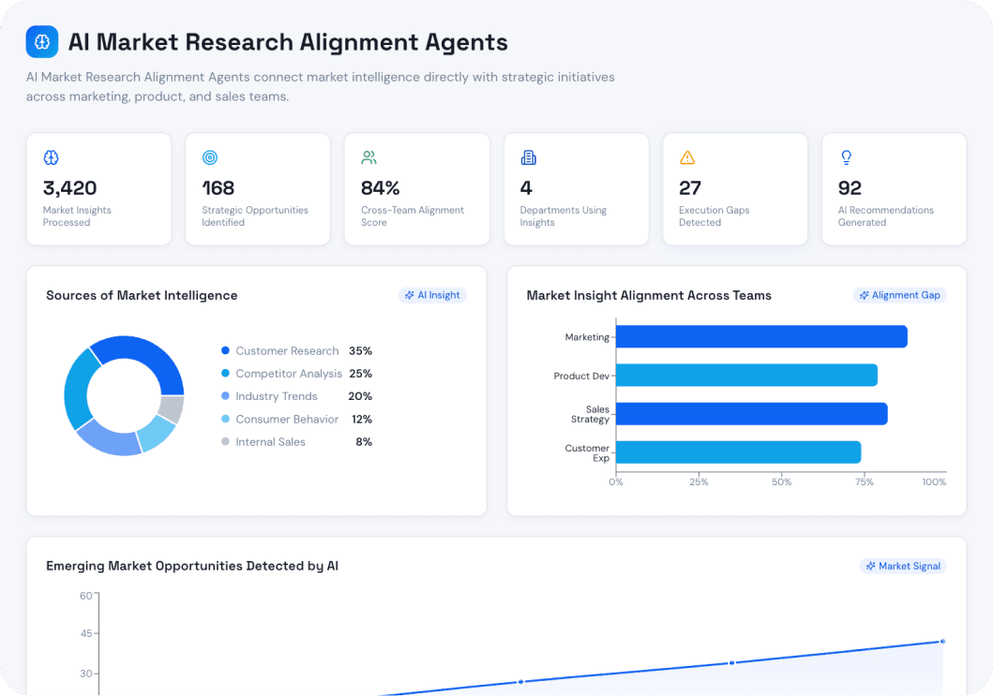
Task: Toggle the Customer Research legend dot
Action: [224, 349]
